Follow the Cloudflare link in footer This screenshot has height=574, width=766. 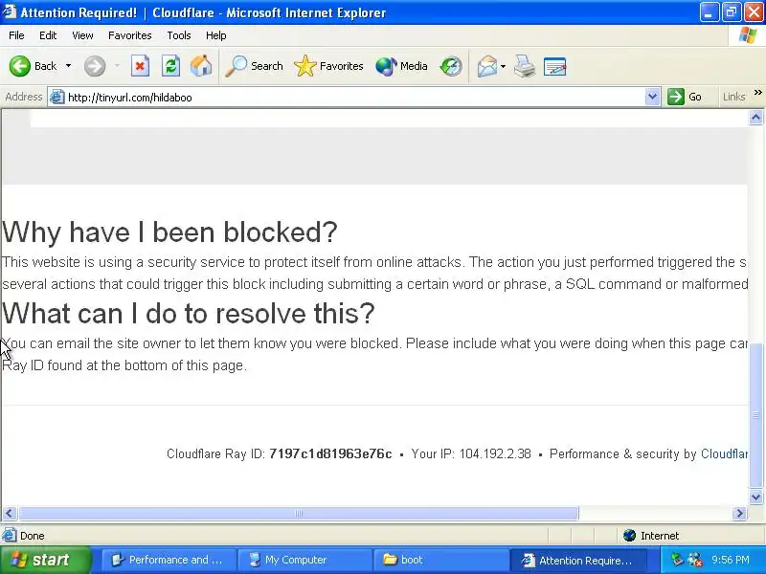pos(724,453)
